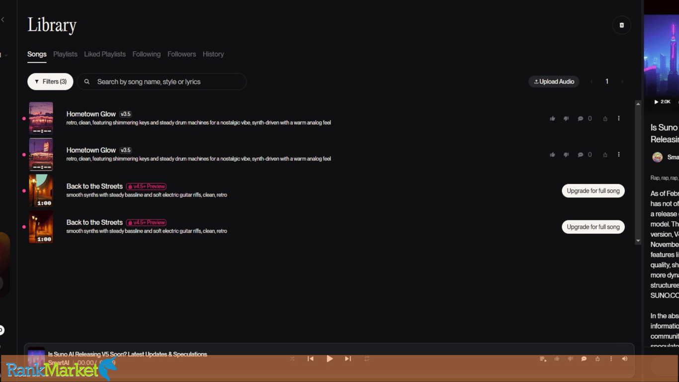
Task: Skip to the next track
Action: point(348,359)
